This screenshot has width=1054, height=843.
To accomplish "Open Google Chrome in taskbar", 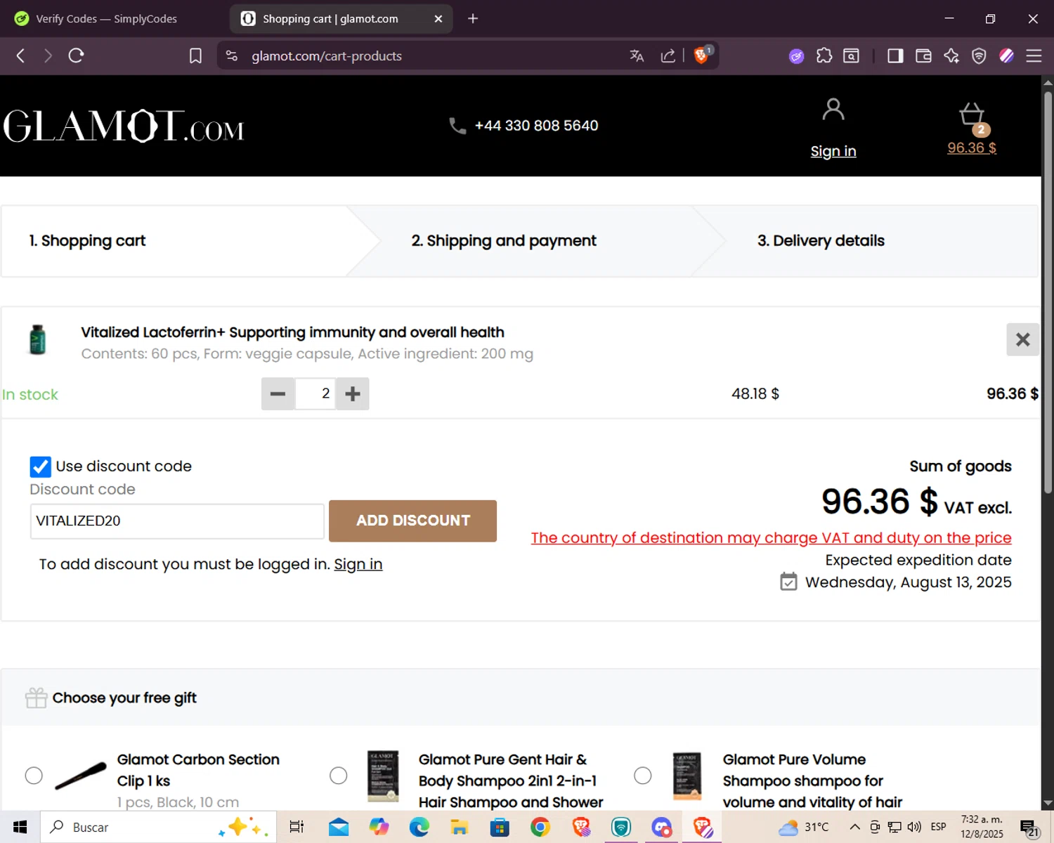I will 540,828.
